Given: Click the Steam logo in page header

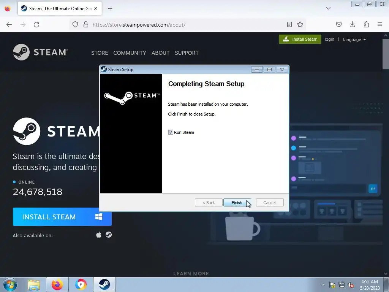Looking at the screenshot, I should [x=40, y=52].
